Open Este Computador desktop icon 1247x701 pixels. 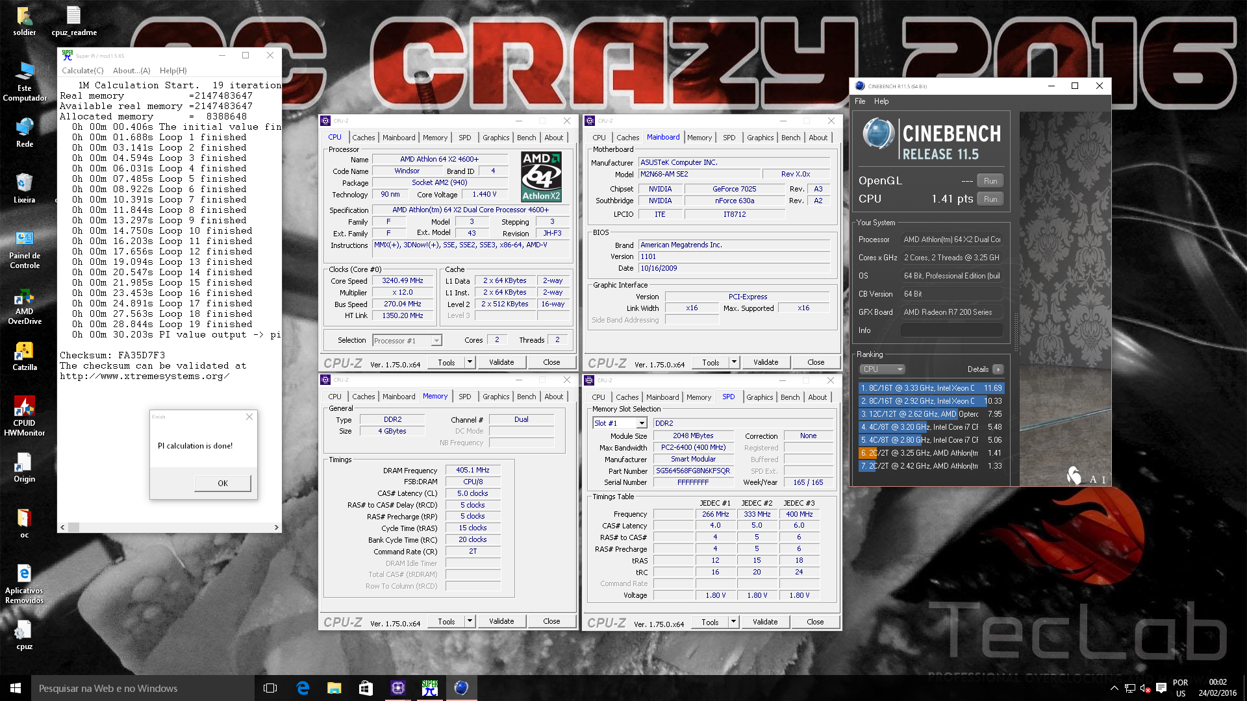pyautogui.click(x=25, y=82)
